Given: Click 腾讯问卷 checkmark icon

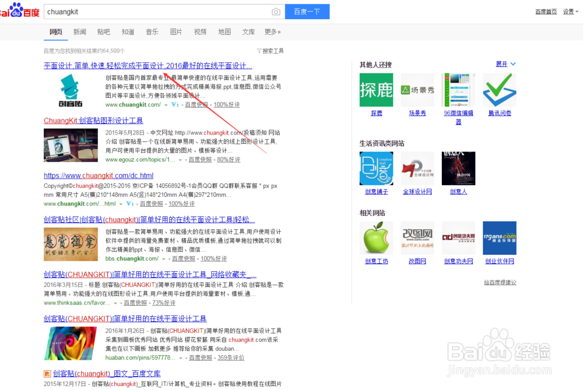Looking at the screenshot, I should 500,90.
